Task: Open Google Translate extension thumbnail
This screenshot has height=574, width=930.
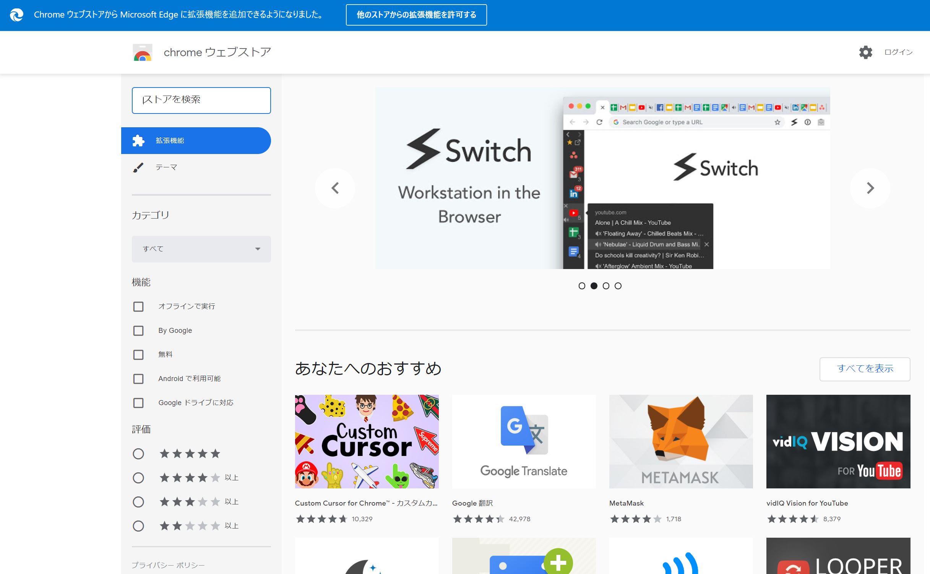Action: click(x=524, y=441)
